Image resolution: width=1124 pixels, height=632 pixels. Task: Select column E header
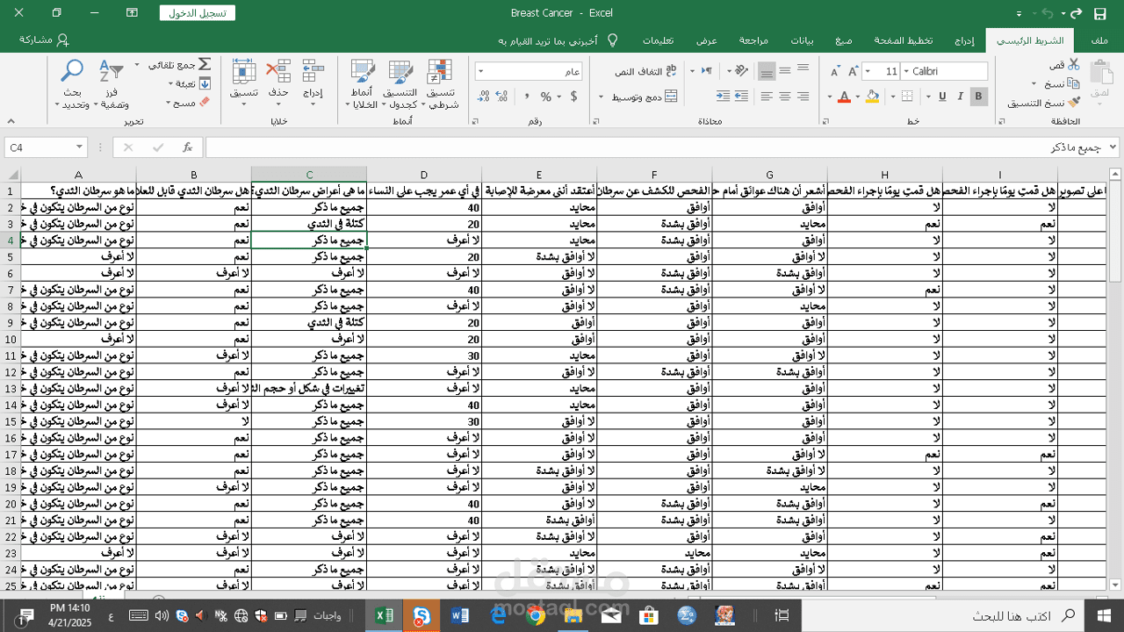[x=539, y=175]
